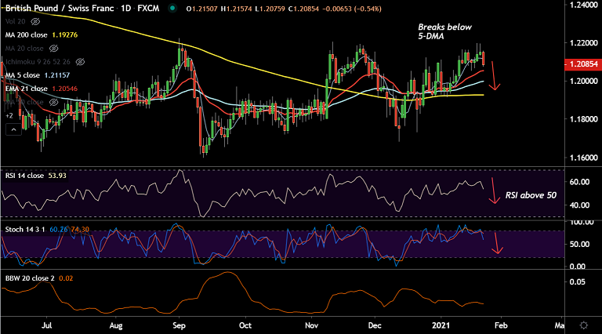The image size is (602, 334).
Task: Click the current price tag 1.20854
Action: (x=583, y=64)
